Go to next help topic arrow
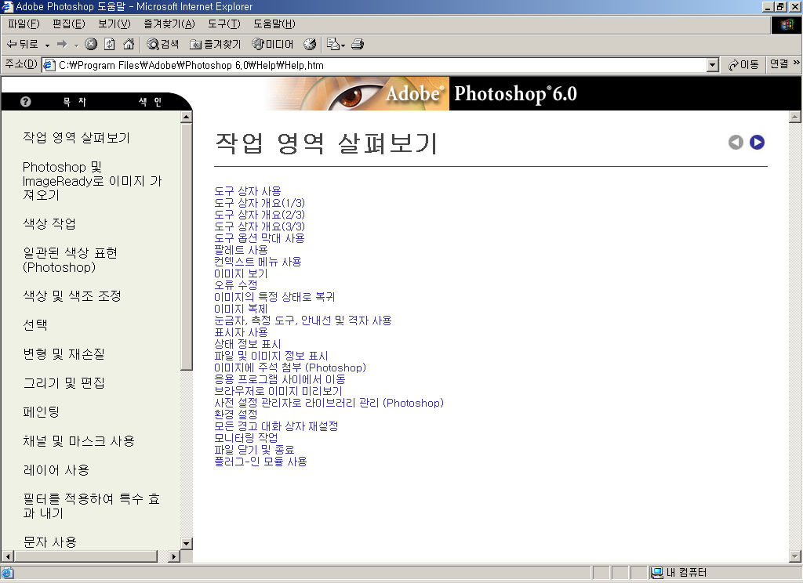Screen dimensions: 803x583 757,143
